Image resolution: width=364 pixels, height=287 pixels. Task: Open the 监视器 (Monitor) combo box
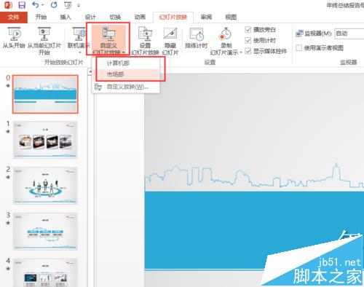(x=349, y=34)
